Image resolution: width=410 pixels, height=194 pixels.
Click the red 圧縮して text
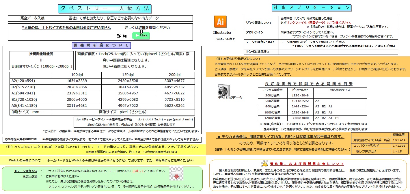point(137,171)
